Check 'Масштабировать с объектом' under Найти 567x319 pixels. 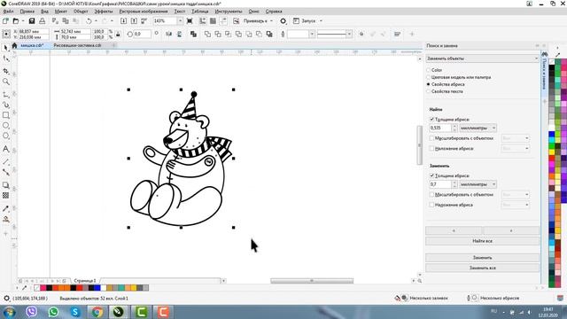(x=431, y=138)
